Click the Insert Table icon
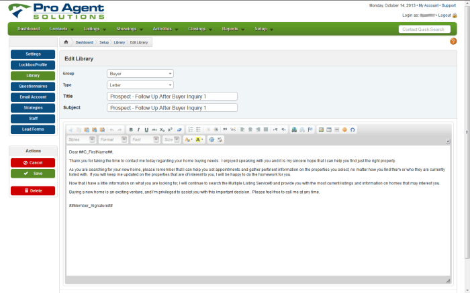This screenshot has width=470, height=293. click(329, 129)
